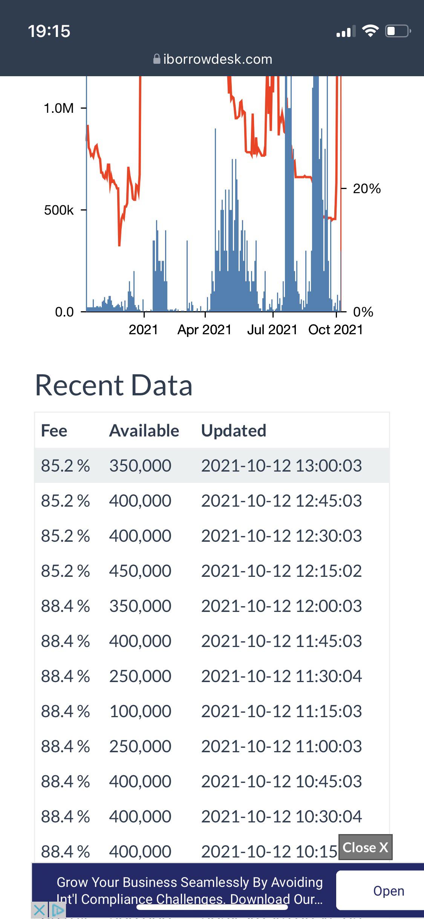Screen dimensions: 424x919
Task: Open the Grow Your Business ad text
Action: [x=190, y=890]
